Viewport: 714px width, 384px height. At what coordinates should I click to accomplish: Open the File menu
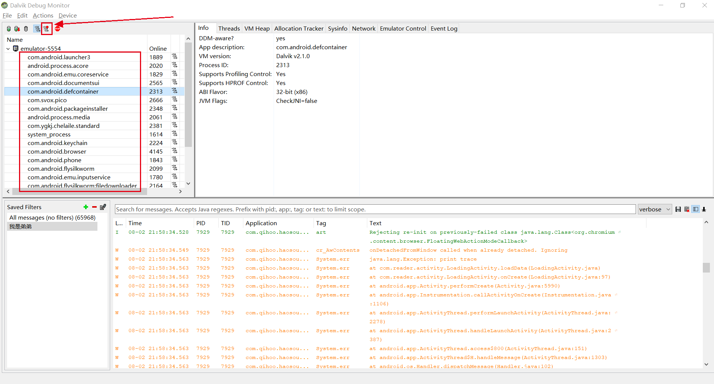click(7, 15)
